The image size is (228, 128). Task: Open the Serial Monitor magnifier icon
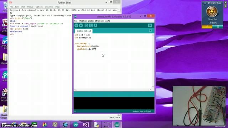point(150,25)
